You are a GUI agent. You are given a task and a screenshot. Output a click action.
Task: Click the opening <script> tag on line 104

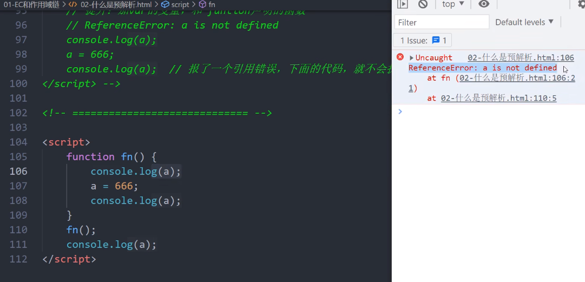(x=67, y=142)
